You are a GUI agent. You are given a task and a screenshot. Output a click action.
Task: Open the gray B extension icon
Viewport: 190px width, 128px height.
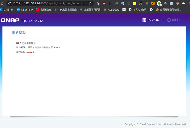coord(171,3)
